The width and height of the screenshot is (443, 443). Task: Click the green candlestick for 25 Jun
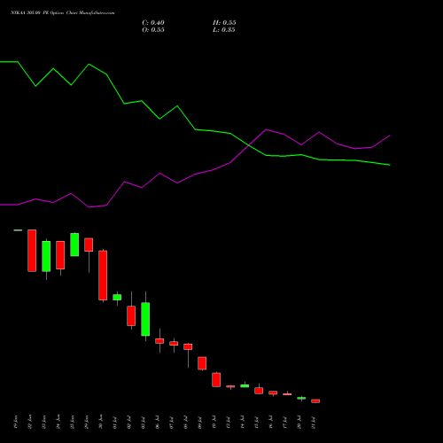(x=74, y=245)
